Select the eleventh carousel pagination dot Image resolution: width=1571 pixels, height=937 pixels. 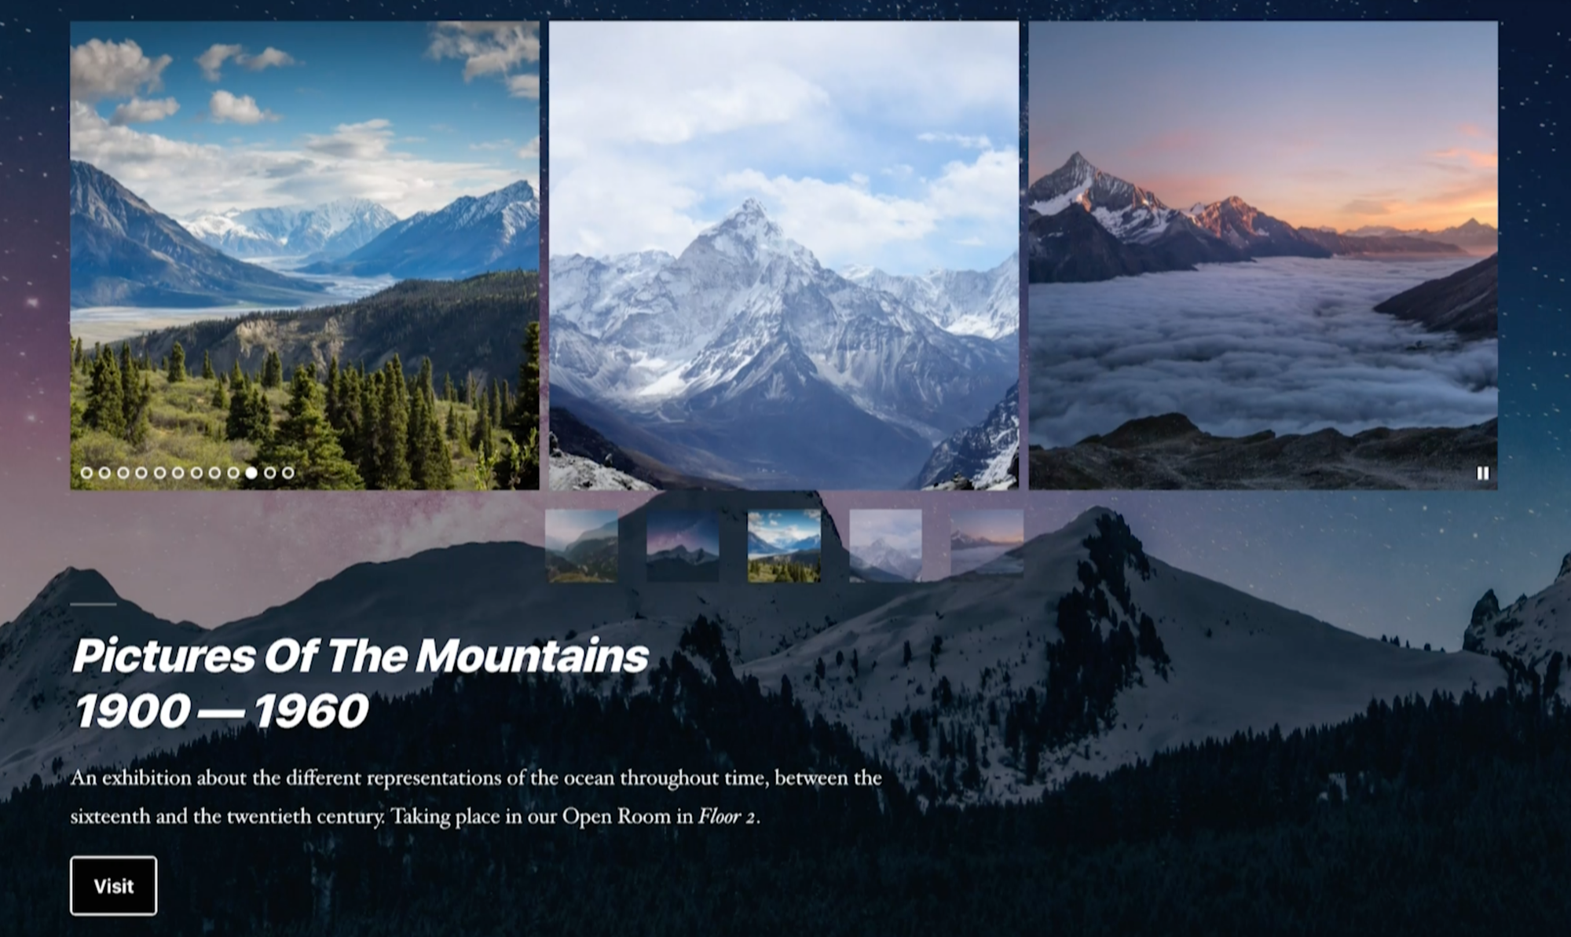[x=269, y=473]
